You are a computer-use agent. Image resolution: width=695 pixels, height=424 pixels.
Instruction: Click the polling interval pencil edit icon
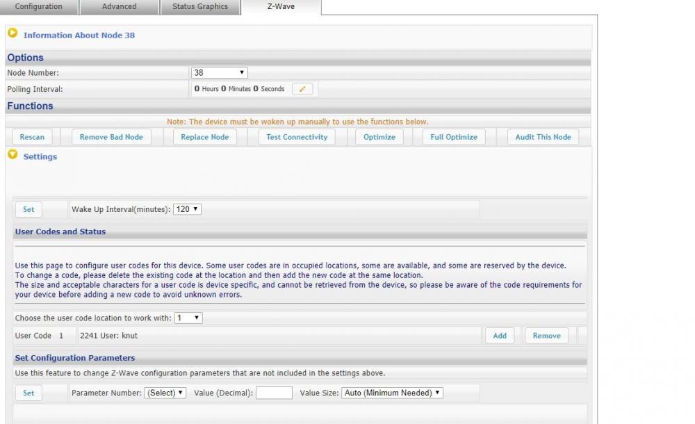[302, 89]
